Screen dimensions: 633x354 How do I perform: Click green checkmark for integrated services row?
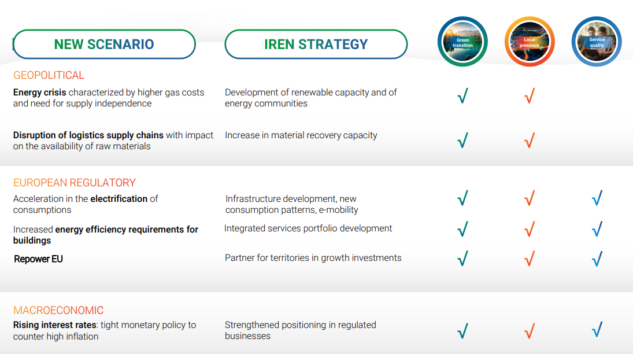coord(462,228)
